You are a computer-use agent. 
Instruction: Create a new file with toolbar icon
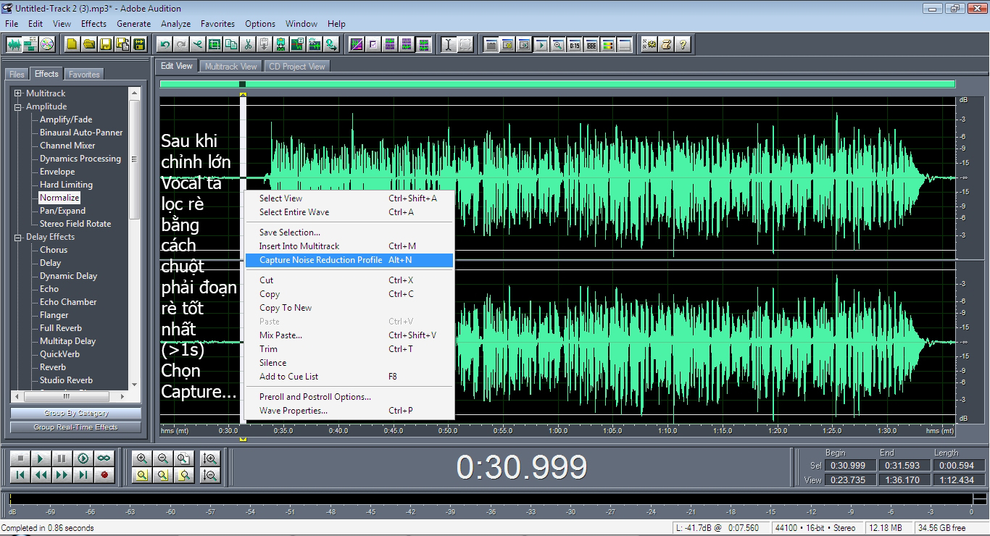[x=72, y=44]
